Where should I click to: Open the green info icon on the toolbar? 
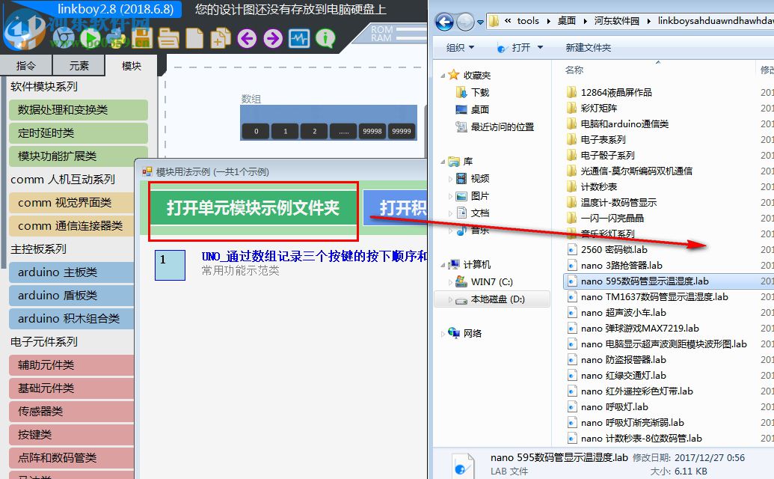325,37
